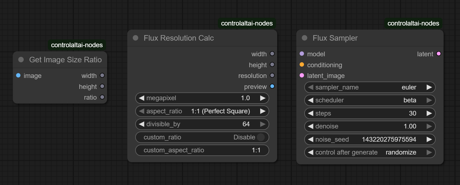Click the Get Image Size Ratio title
460x185 pixels.
pos(65,60)
